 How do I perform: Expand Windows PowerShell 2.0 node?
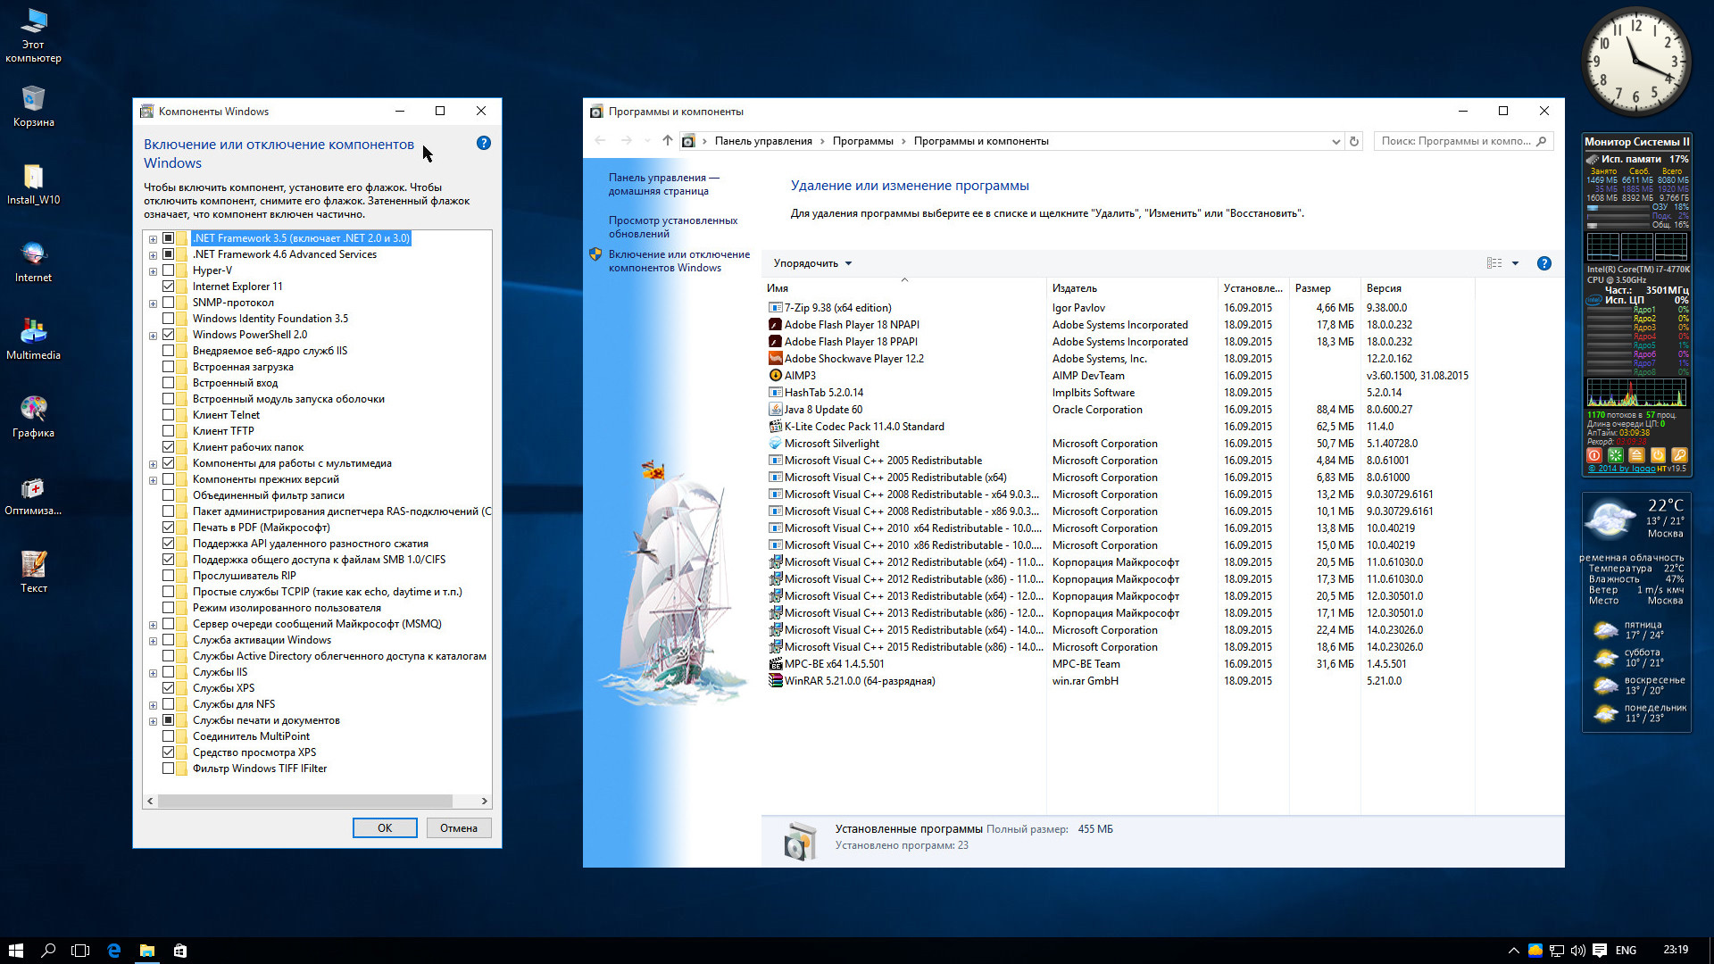[x=153, y=336]
